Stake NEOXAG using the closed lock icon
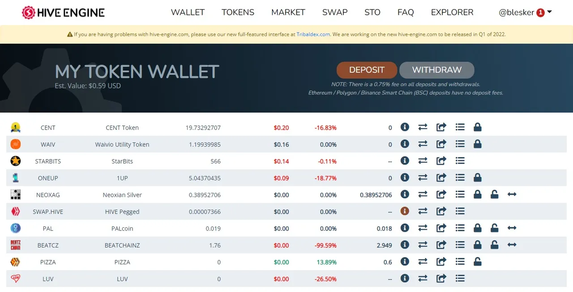This screenshot has width=573, height=292. click(x=477, y=195)
